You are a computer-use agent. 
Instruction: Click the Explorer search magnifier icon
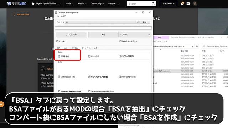point(204,46)
